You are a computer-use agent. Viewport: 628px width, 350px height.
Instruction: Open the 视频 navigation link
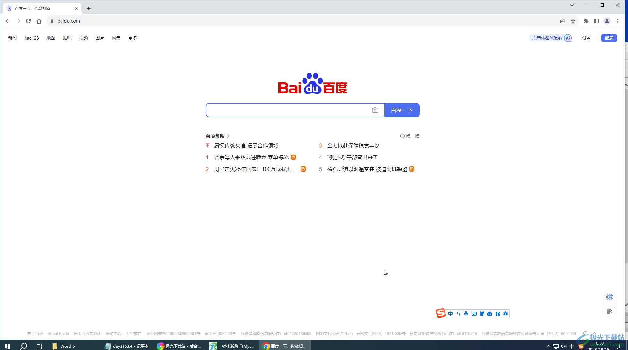(83, 38)
